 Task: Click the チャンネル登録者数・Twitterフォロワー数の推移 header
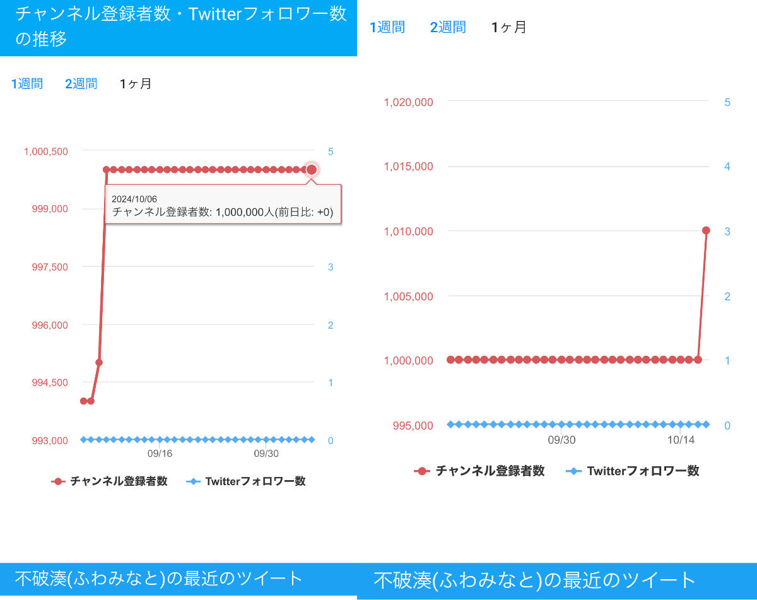click(179, 26)
